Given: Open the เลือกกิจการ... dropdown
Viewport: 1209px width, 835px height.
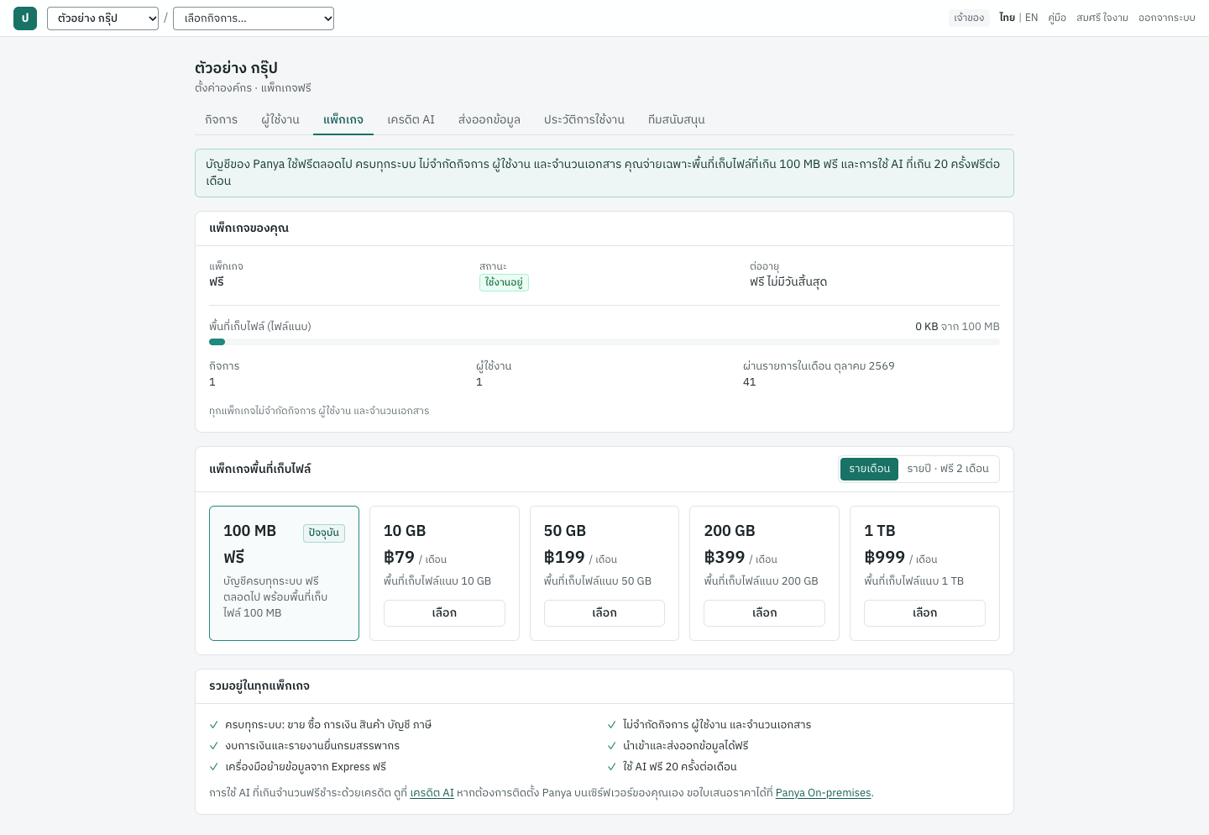Looking at the screenshot, I should coord(254,18).
